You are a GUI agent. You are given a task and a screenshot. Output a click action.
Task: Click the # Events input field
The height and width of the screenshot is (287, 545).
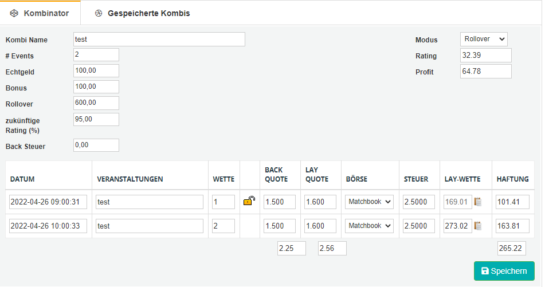coord(96,55)
